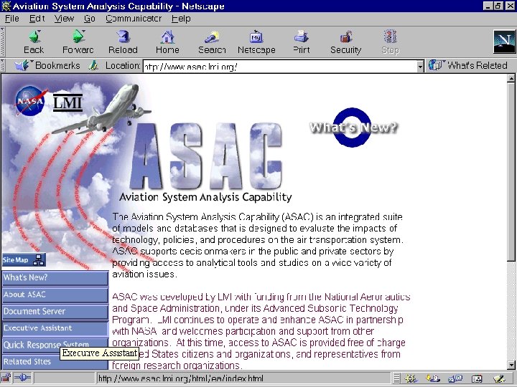The image size is (517, 387).
Task: Expand the Location URL dropdown arrow
Action: click(x=420, y=67)
